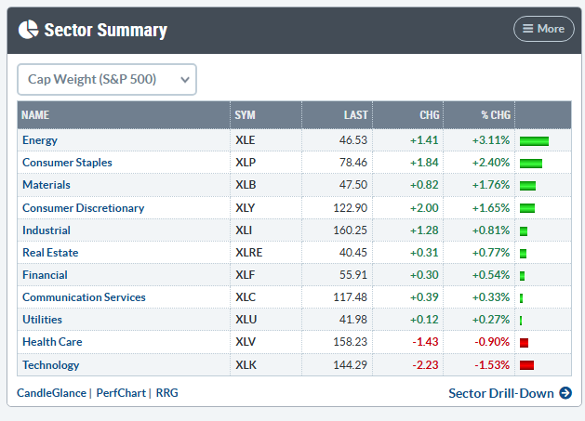Click the 122.90 last price for XLY

click(x=351, y=207)
